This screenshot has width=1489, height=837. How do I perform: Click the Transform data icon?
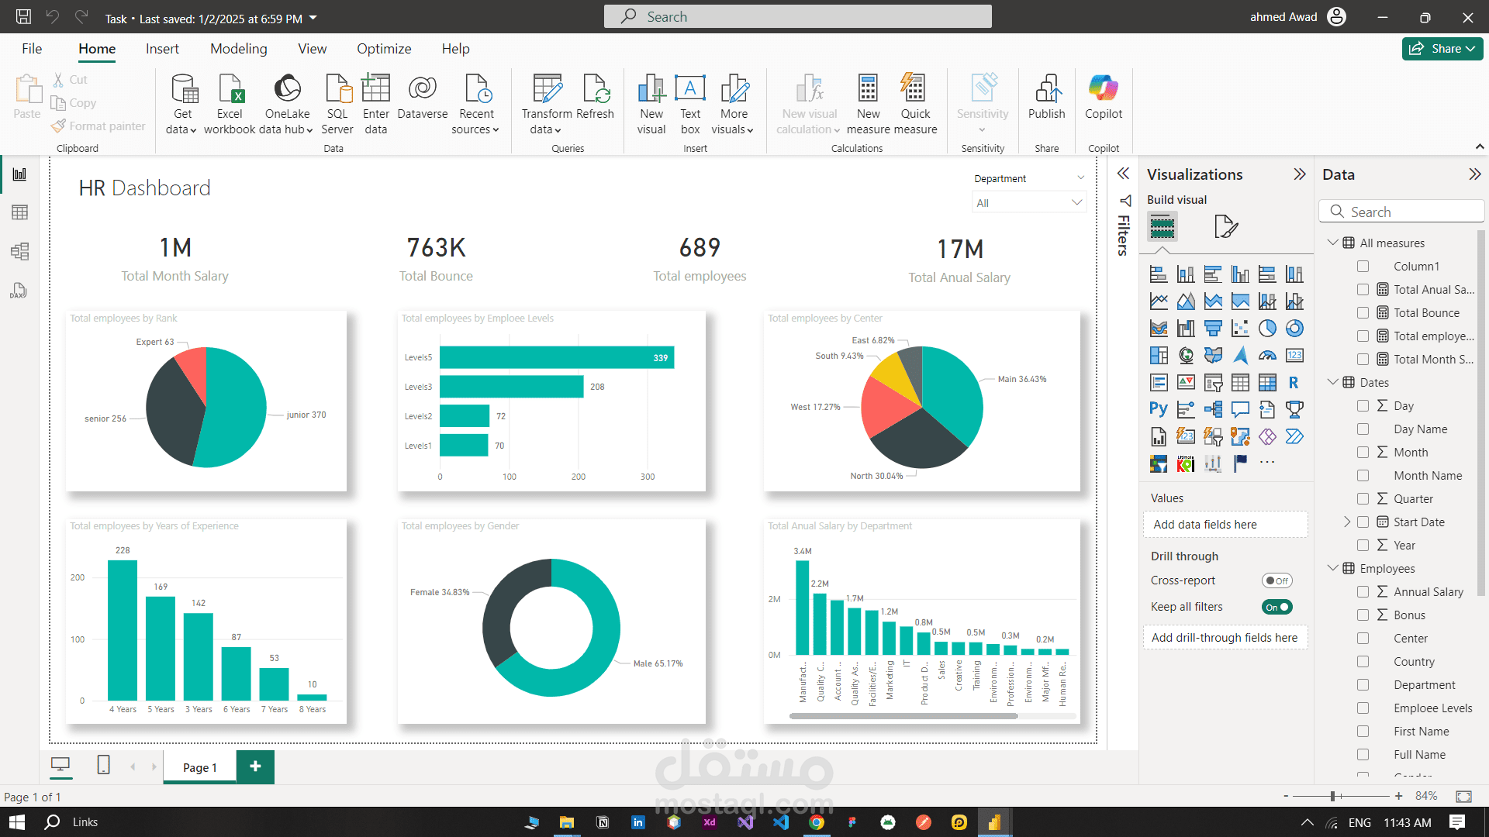coord(547,90)
